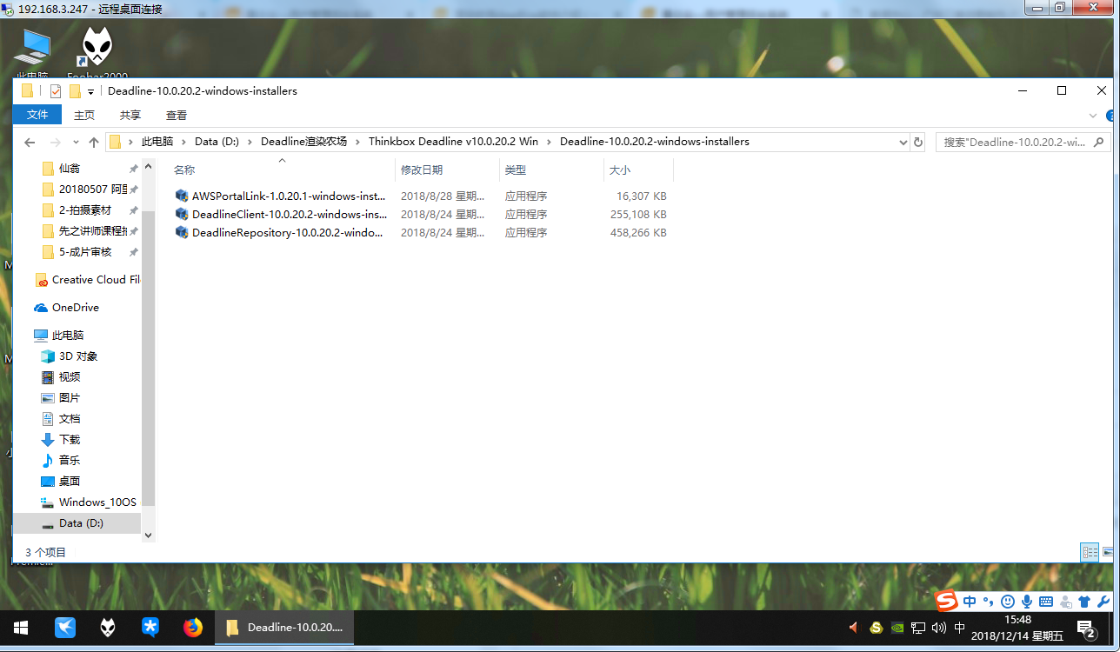Switch to large icons view layout

[x=1109, y=552]
